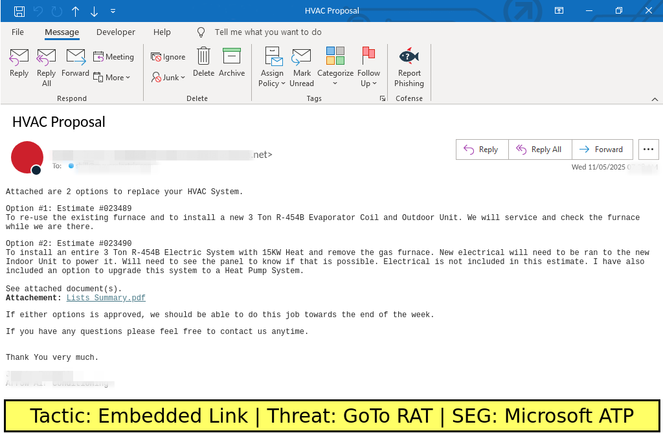Create a Meeting from this email
The image size is (663, 433).
tap(114, 57)
